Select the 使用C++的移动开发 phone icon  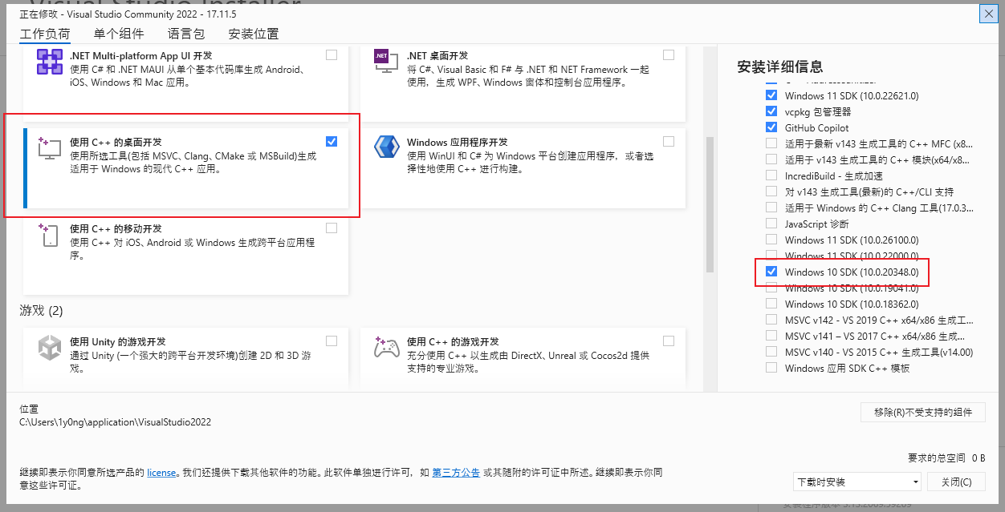[x=50, y=235]
